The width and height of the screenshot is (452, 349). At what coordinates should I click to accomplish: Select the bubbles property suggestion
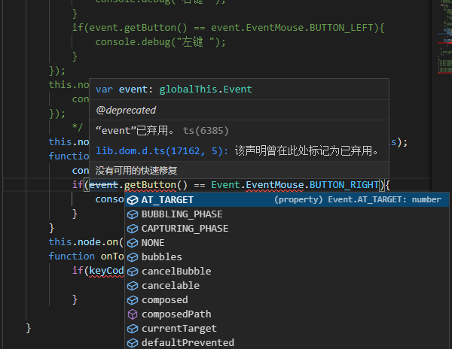point(287,257)
